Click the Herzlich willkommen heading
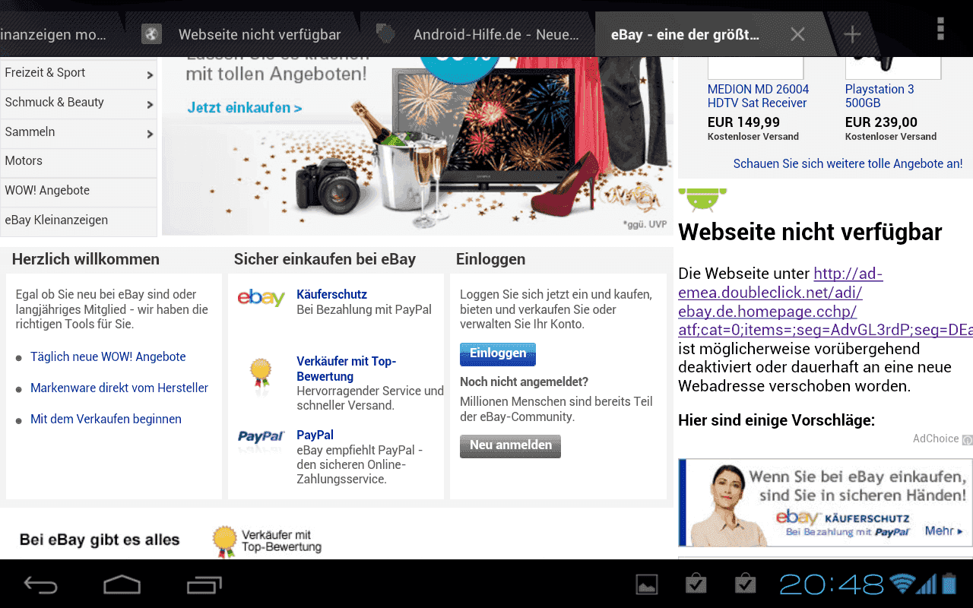 click(86, 259)
